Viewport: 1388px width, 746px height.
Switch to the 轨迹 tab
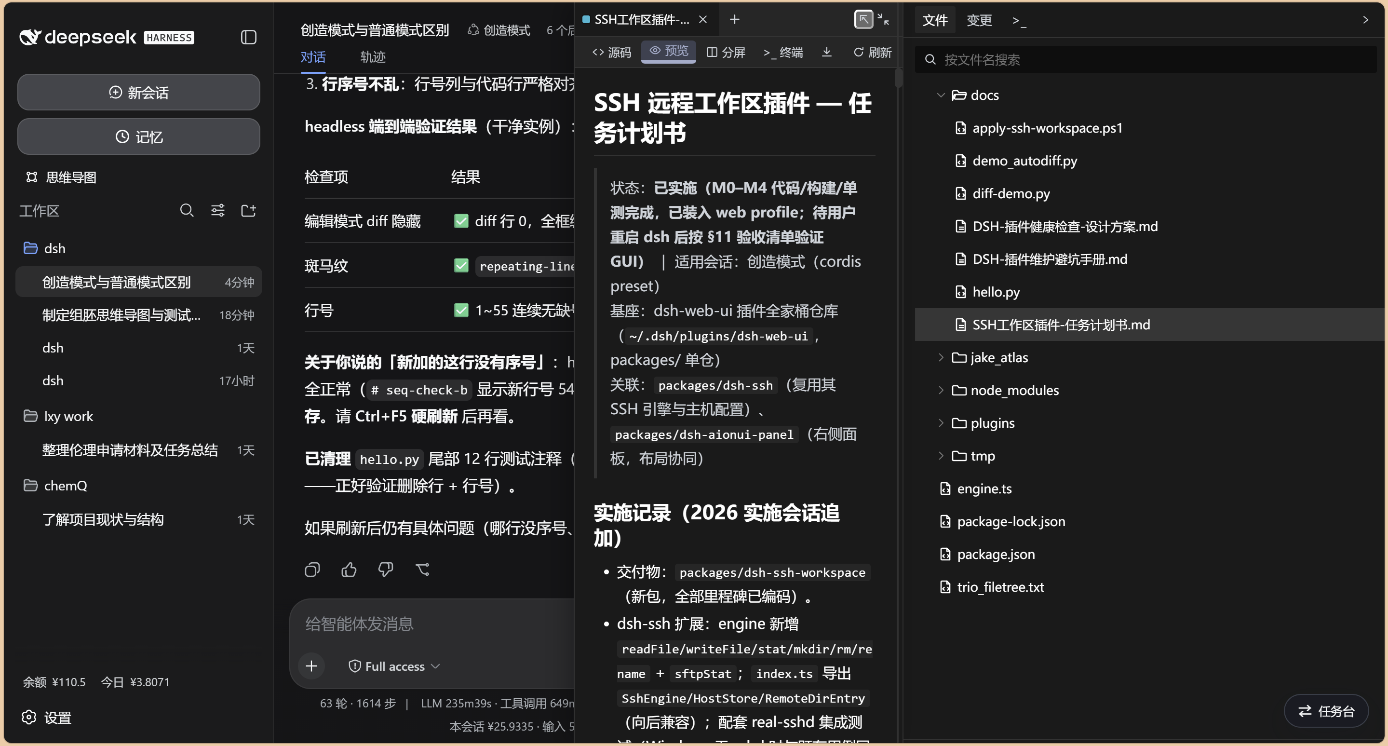pyautogui.click(x=373, y=57)
